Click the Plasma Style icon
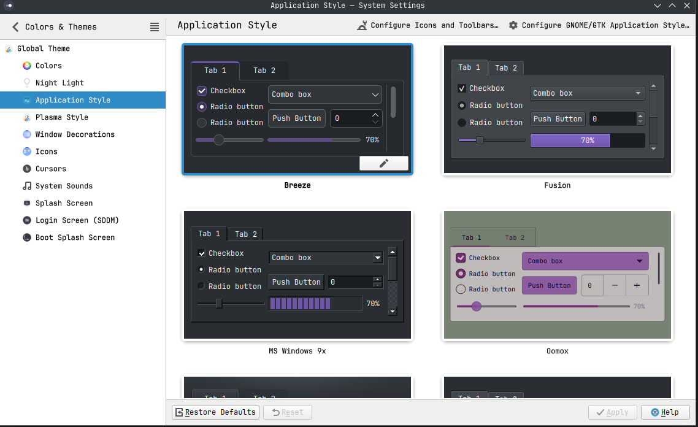 (x=27, y=117)
